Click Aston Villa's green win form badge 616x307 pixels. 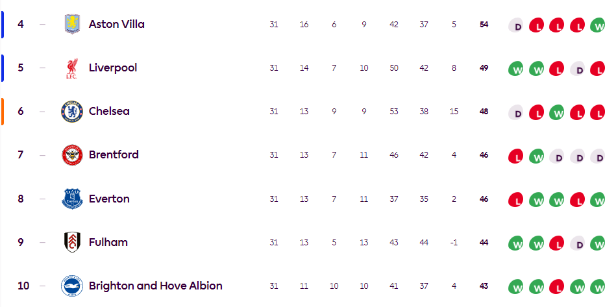597,27
